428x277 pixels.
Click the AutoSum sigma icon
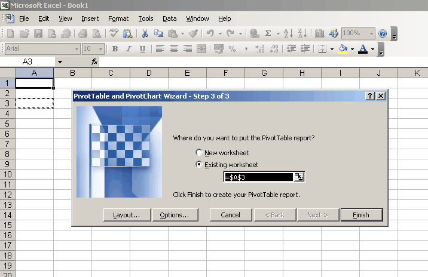[268, 33]
